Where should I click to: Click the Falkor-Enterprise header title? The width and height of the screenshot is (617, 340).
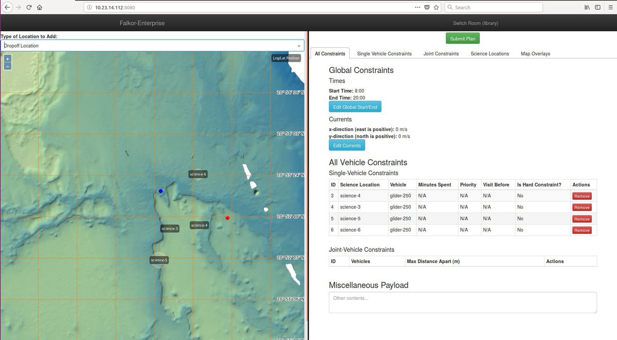pos(142,23)
